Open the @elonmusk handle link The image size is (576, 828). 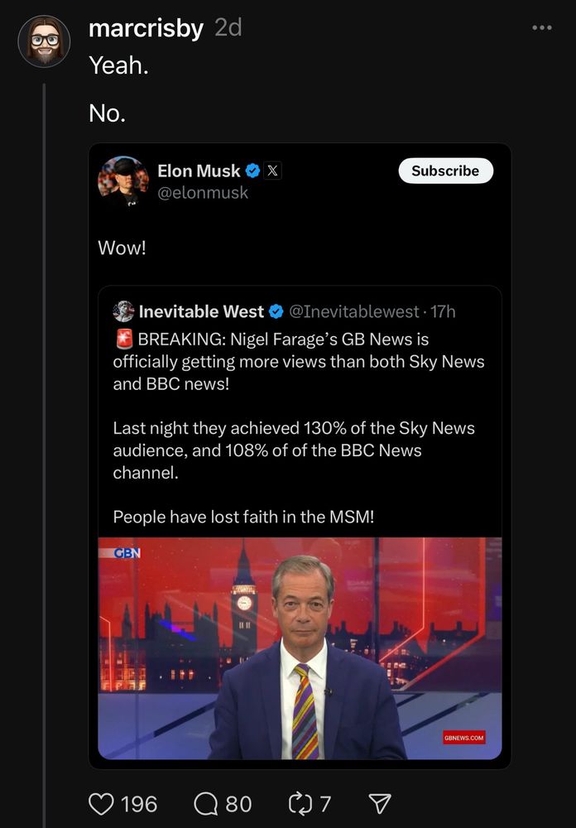(x=203, y=193)
